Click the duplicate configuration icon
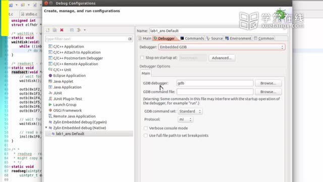The height and width of the screenshot is (182, 323). coord(55,30)
